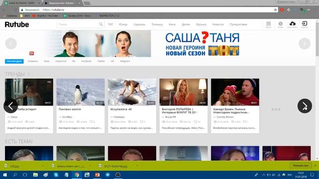Click the Chrome icon on the taskbar
Screen dimensions: 319x179
[77, 175]
